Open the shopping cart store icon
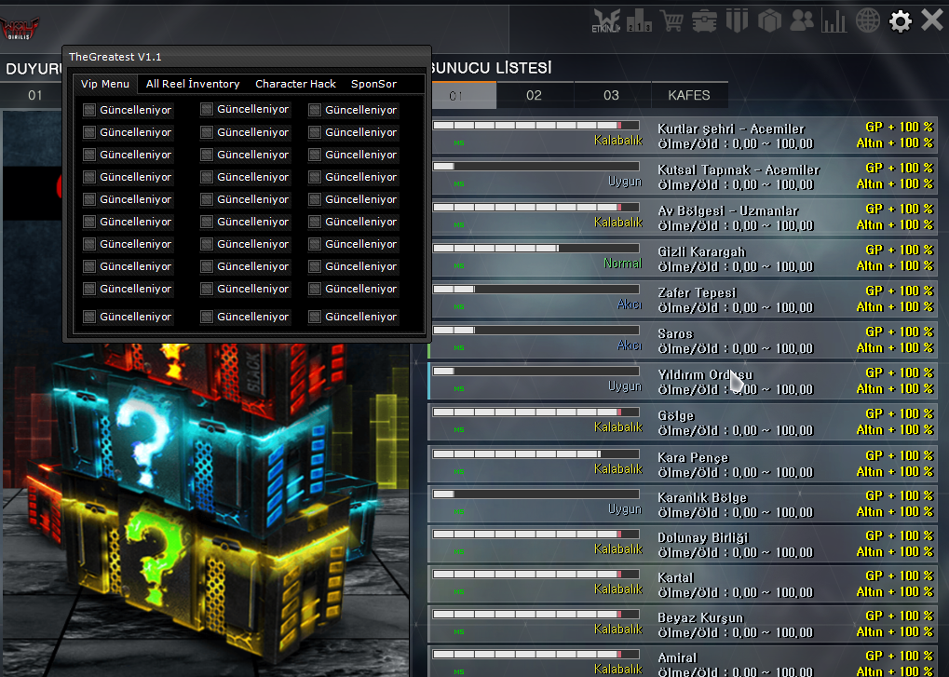This screenshot has height=677, width=949. (671, 20)
